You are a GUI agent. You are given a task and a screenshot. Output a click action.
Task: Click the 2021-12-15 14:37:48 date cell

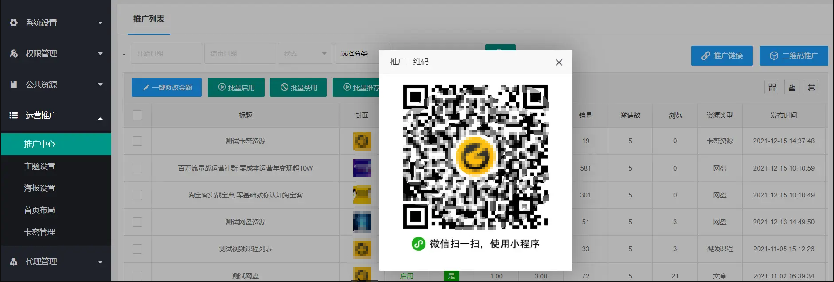tap(784, 141)
